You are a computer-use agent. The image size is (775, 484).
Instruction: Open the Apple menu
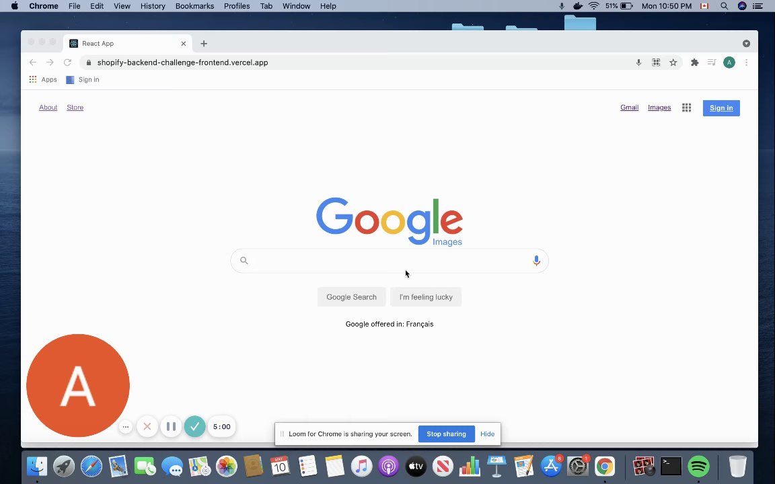tap(15, 6)
